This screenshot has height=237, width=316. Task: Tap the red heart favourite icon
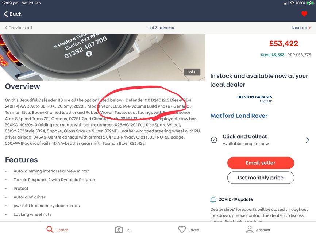pyautogui.click(x=304, y=14)
